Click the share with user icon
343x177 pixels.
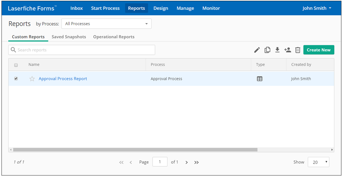[287, 50]
